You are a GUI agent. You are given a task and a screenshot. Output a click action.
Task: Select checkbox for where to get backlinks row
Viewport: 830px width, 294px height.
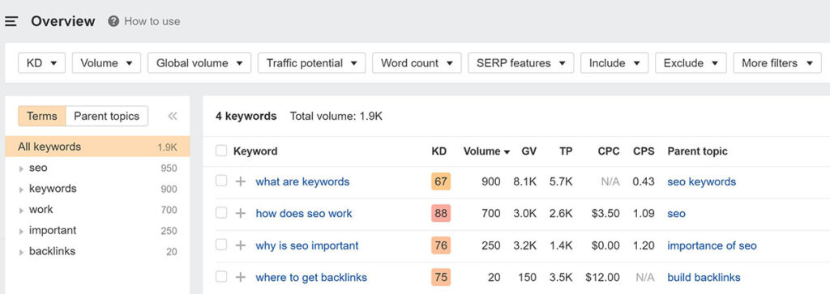(221, 276)
